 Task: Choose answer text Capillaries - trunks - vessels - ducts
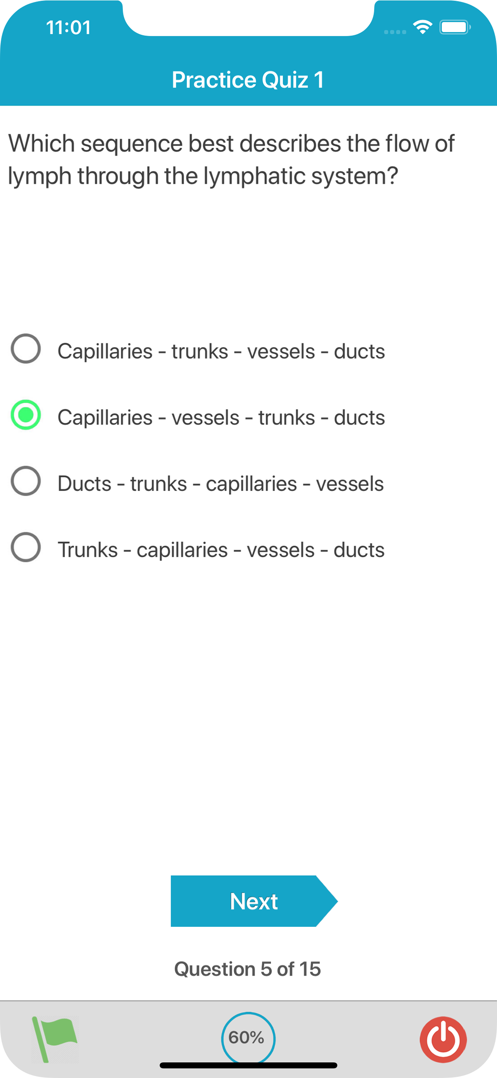[x=221, y=351]
